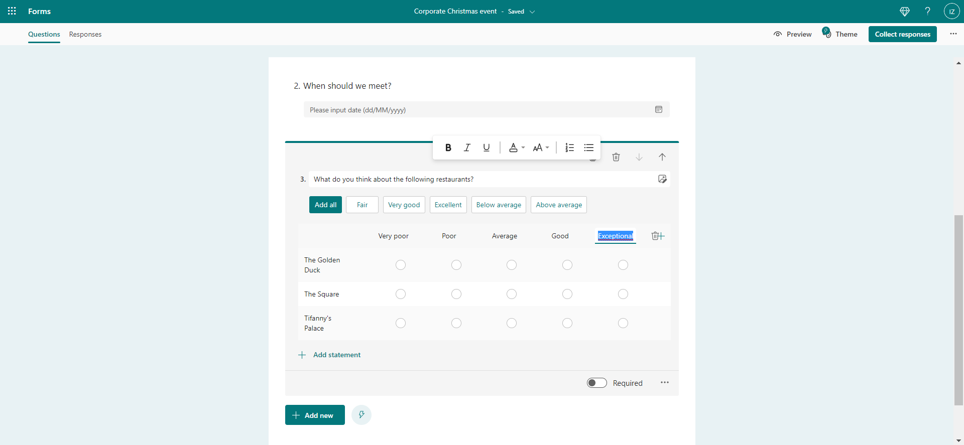Apply Italic formatting from toolbar

pos(467,147)
